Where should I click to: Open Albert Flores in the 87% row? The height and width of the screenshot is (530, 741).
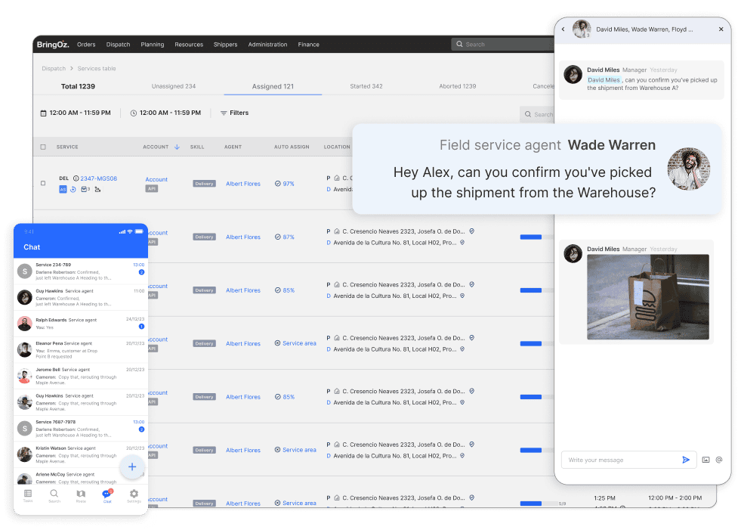click(243, 237)
